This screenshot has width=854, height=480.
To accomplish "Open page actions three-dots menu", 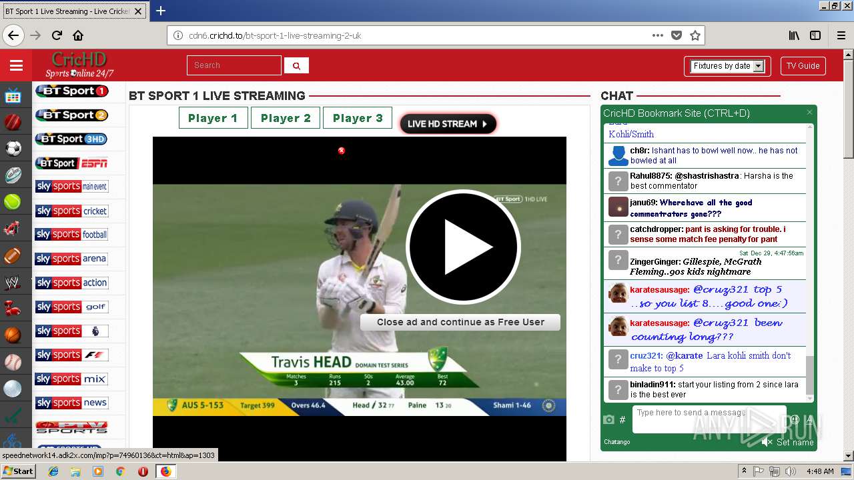I will click(658, 35).
